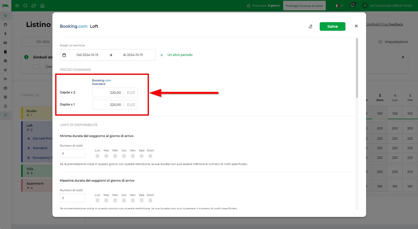Open the add-user icon in sidebar

[5, 79]
